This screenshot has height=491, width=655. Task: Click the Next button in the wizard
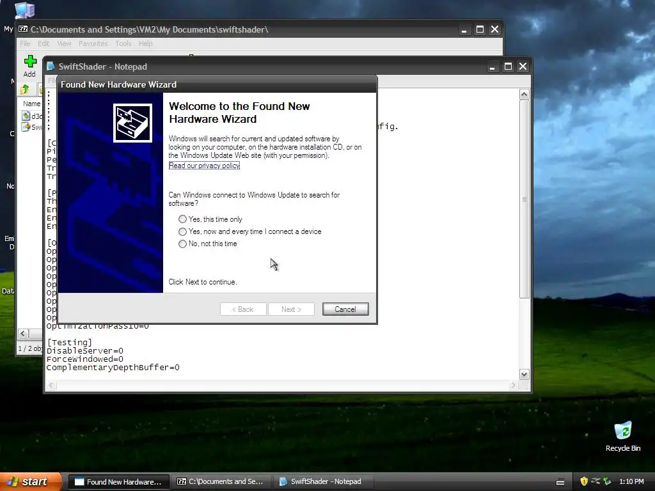(291, 309)
